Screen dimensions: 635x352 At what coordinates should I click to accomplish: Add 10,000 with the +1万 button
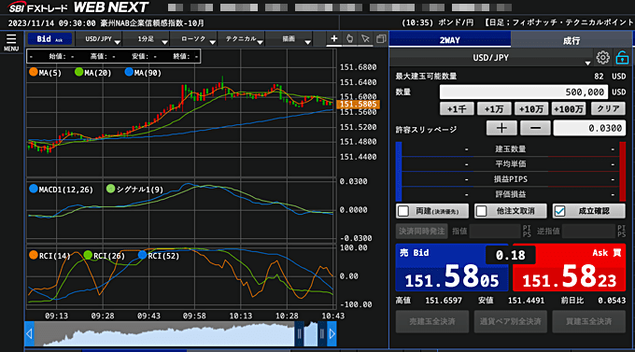coord(494,108)
